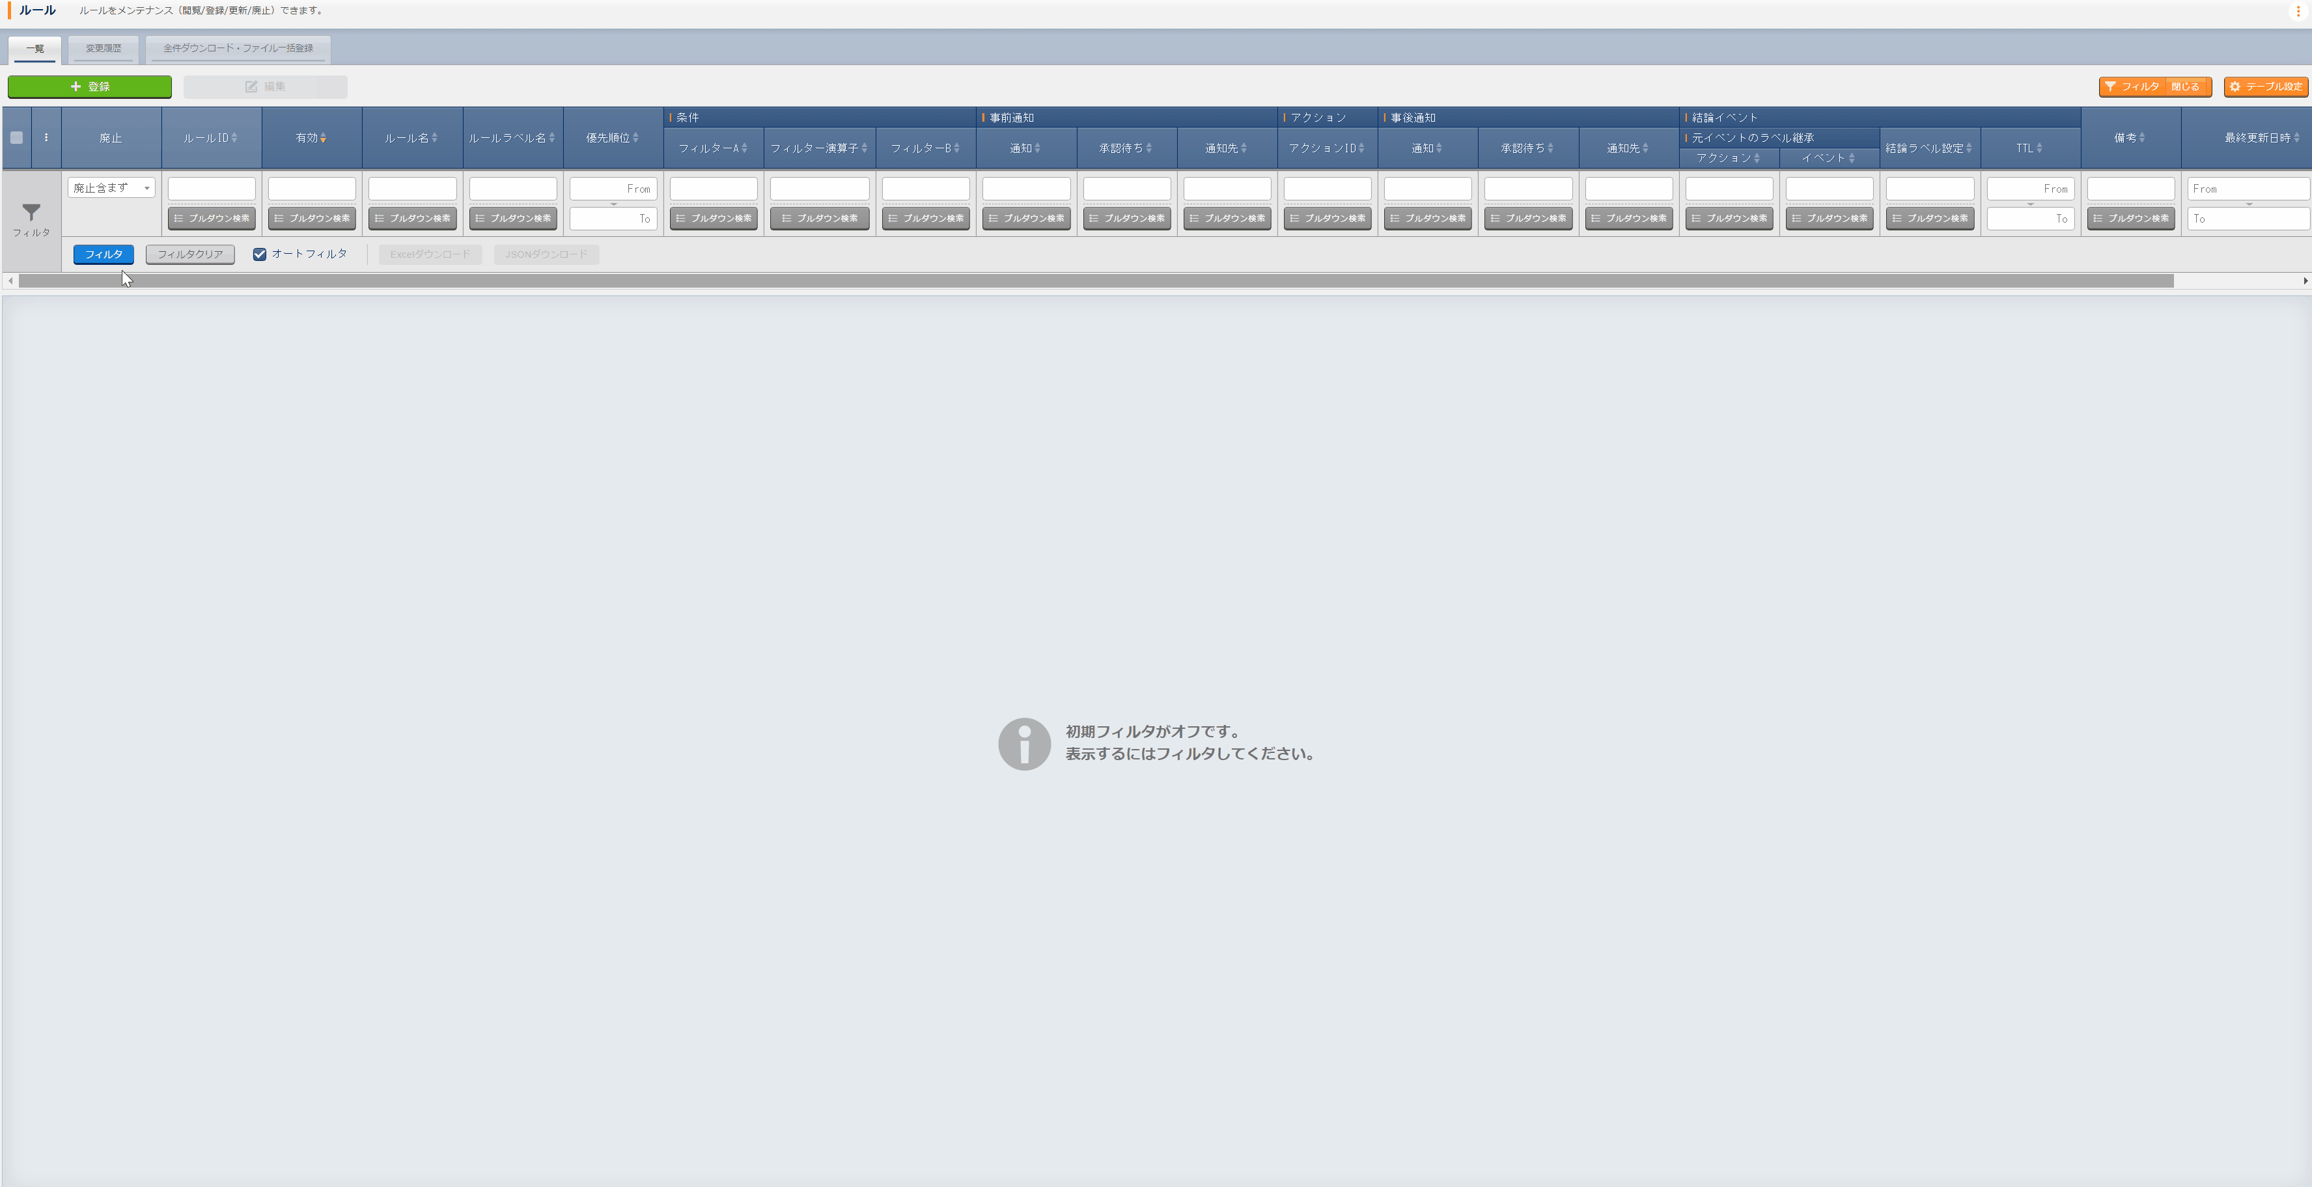
Task: Sort by 有効 column arrows
Action: tap(323, 137)
